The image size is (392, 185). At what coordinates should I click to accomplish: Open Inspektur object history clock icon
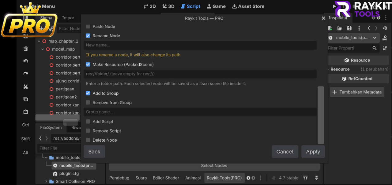[385, 28]
